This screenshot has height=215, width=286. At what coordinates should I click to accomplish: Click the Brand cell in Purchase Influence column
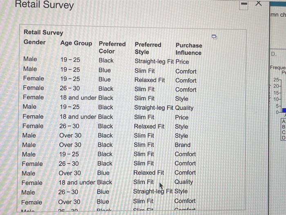[x=183, y=145]
